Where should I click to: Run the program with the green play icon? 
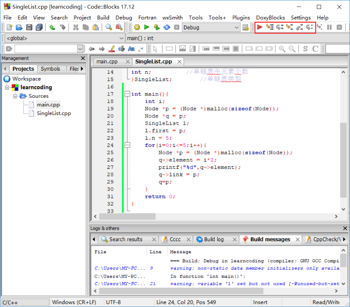pyautogui.click(x=147, y=27)
